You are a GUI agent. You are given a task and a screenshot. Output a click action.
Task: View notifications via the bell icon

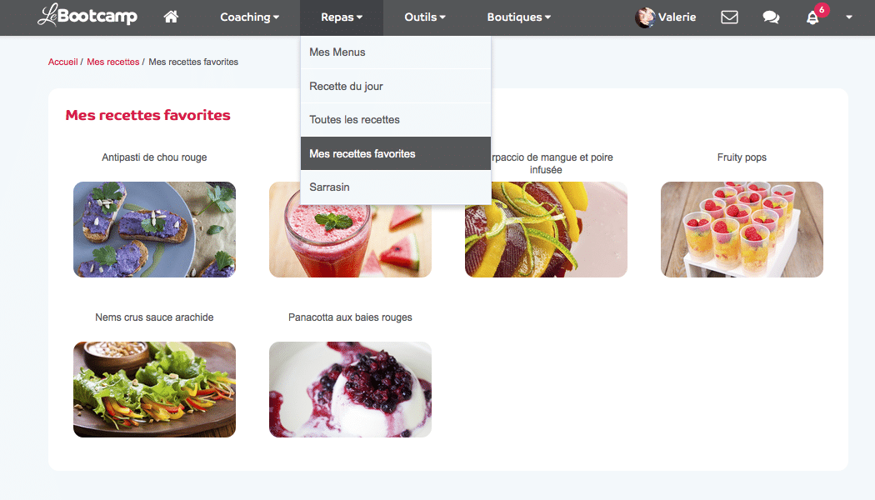point(812,17)
